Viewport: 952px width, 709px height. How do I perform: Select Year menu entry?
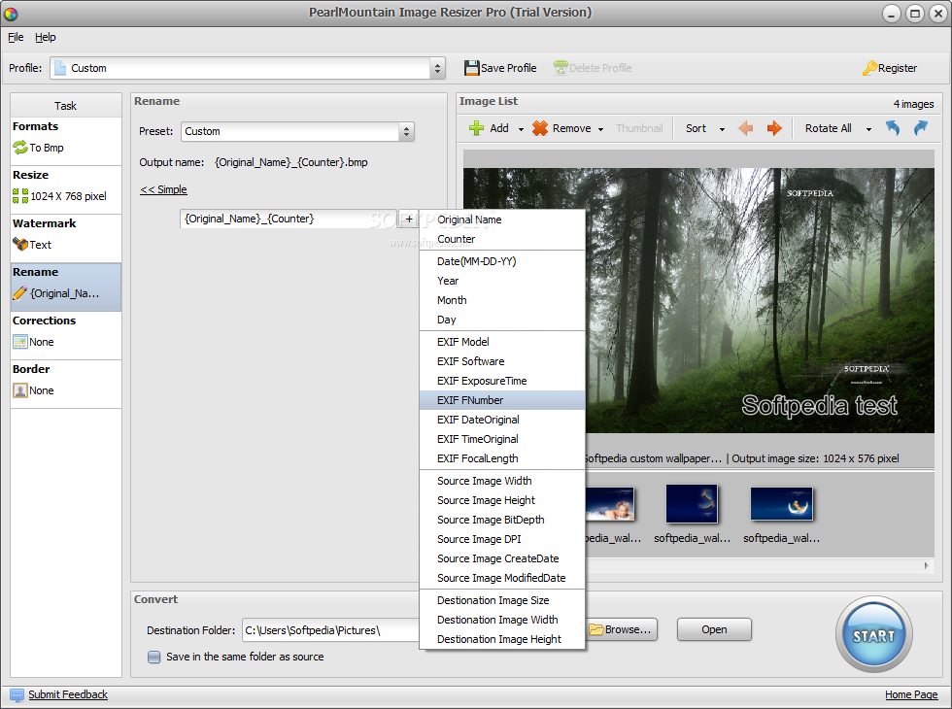tap(502, 281)
